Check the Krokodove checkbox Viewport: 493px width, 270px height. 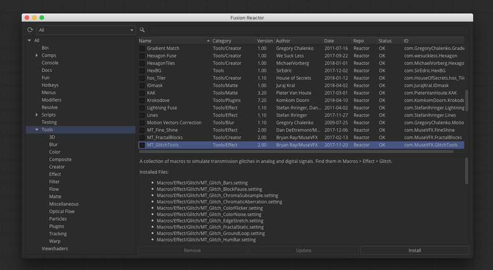pyautogui.click(x=142, y=100)
